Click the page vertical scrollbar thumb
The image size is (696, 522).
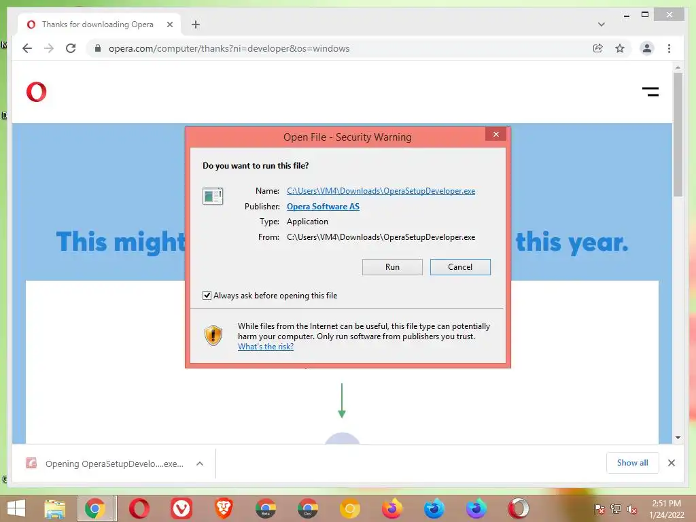(x=678, y=134)
